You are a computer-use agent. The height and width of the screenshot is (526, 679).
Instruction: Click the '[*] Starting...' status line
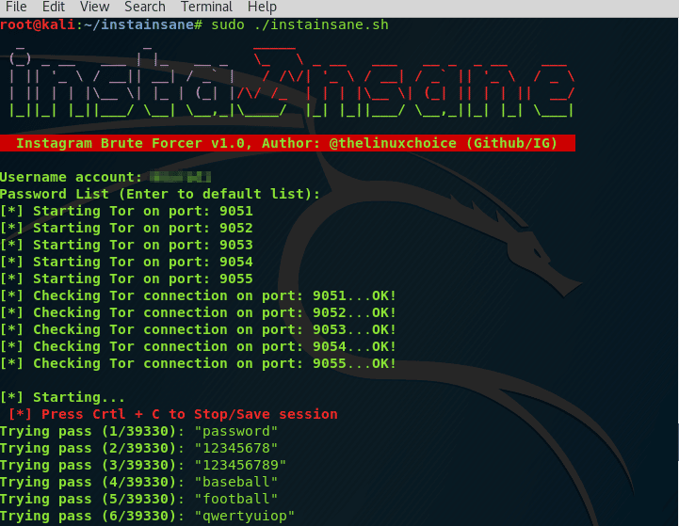pos(63,397)
